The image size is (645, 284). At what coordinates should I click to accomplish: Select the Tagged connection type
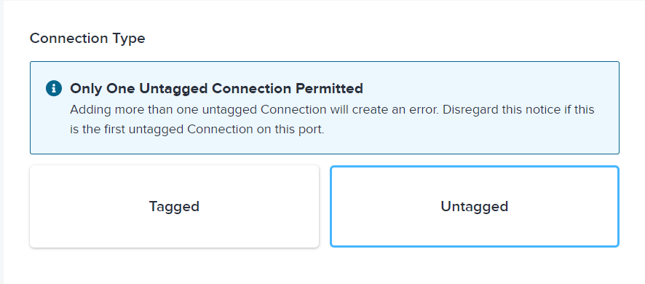(x=175, y=206)
